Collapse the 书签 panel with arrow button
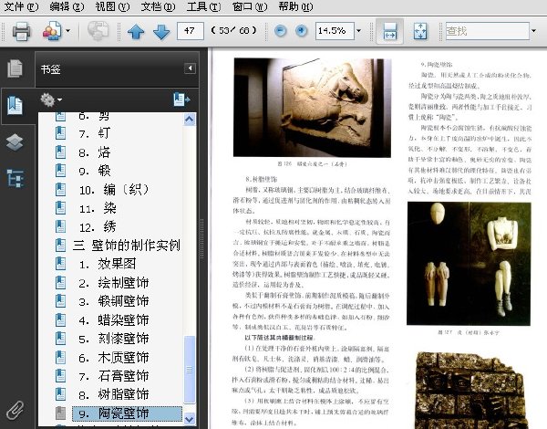This screenshot has height=429, width=547. pos(190,68)
